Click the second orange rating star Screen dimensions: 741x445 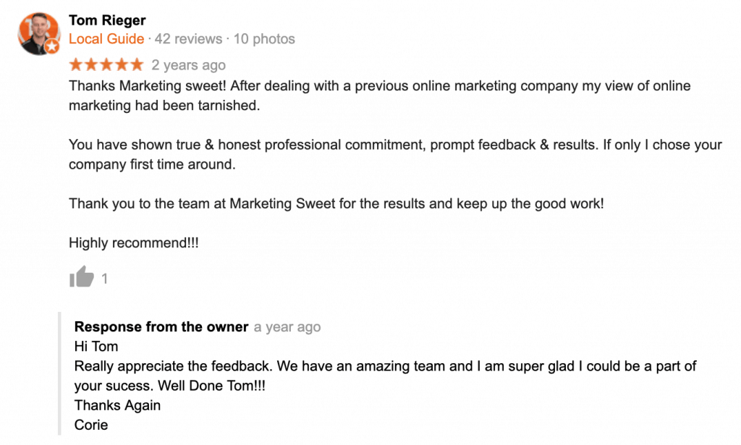click(x=91, y=64)
